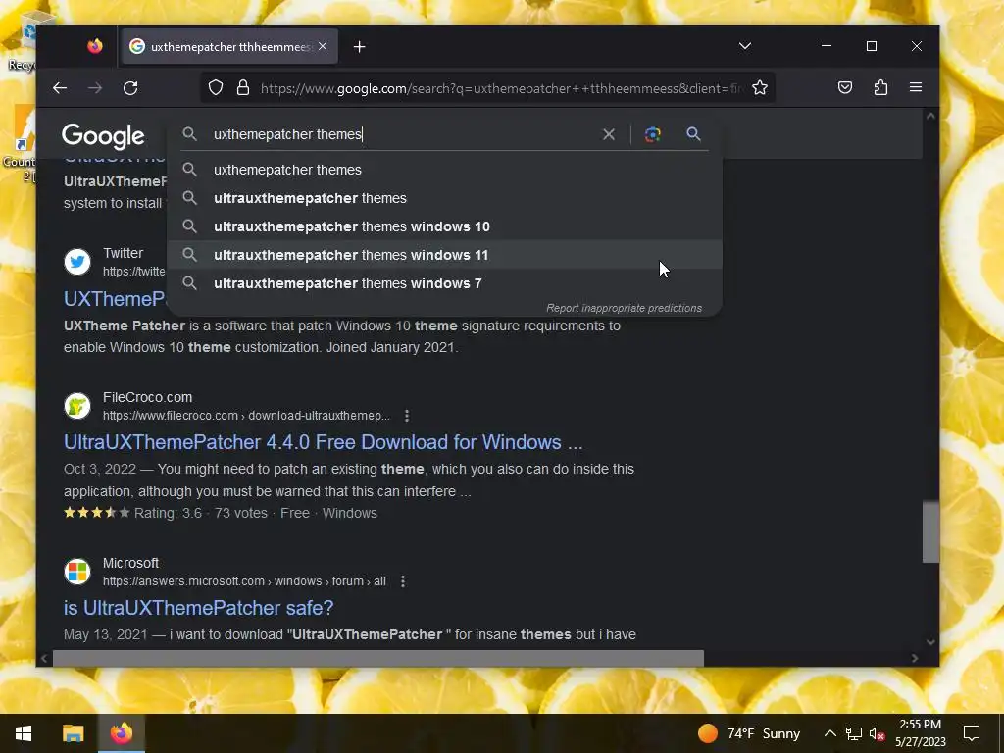Click the forward navigation arrow
Viewport: 1004px width, 753px height.
coord(95,87)
